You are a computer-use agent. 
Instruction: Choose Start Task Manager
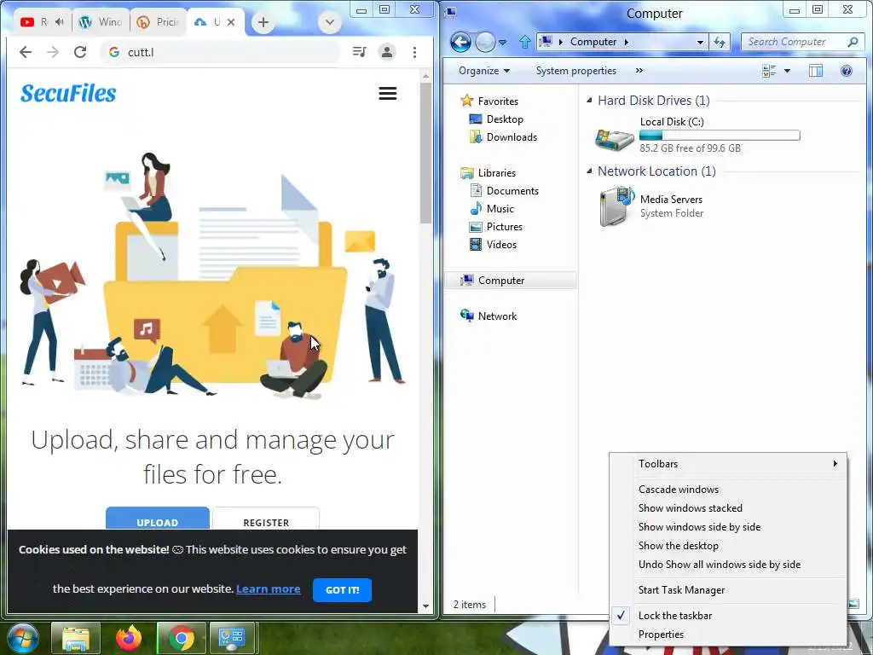[x=728, y=590]
